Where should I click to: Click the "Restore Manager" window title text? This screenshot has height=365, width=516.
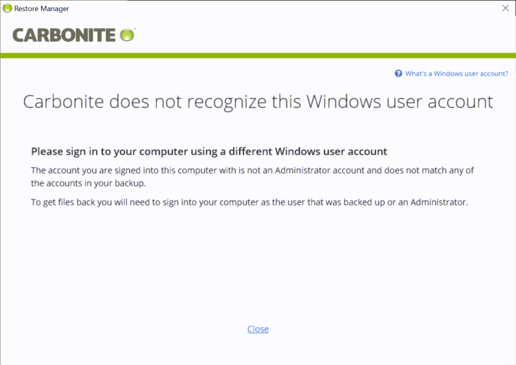(x=42, y=8)
